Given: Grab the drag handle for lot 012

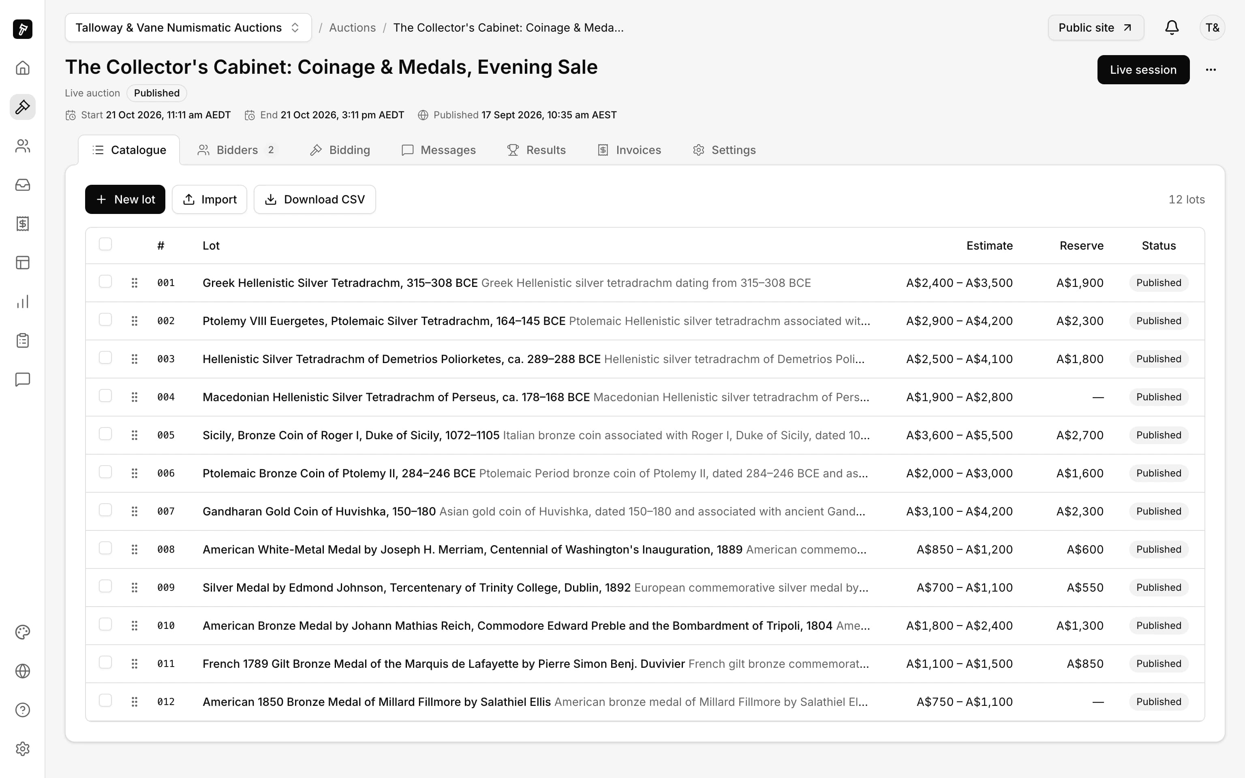Looking at the screenshot, I should pos(134,701).
